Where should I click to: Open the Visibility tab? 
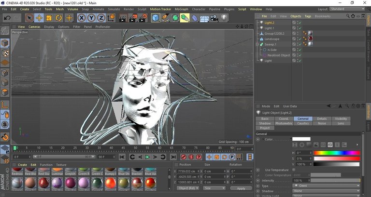tap(341, 118)
